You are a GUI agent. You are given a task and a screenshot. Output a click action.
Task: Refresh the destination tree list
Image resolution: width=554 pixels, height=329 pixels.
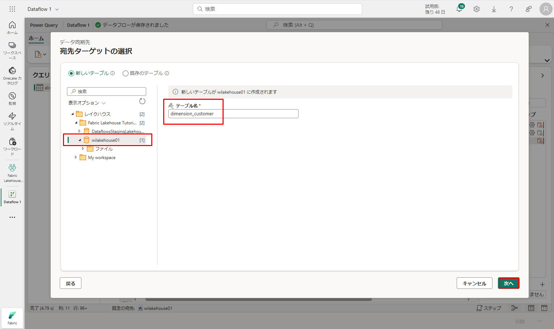point(142,101)
